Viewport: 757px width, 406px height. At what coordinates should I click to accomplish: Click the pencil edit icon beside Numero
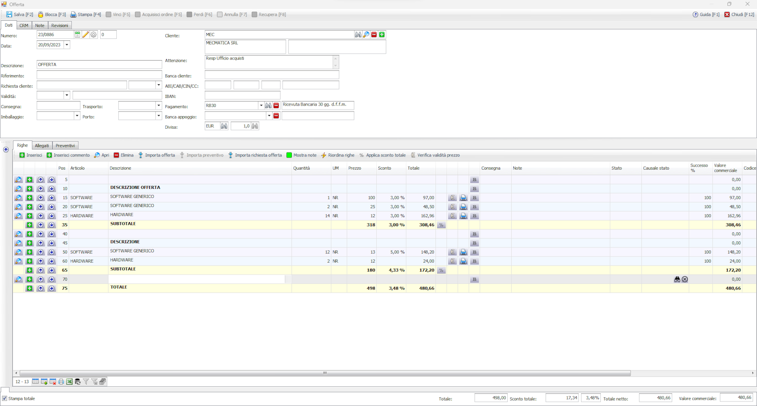[x=85, y=35]
